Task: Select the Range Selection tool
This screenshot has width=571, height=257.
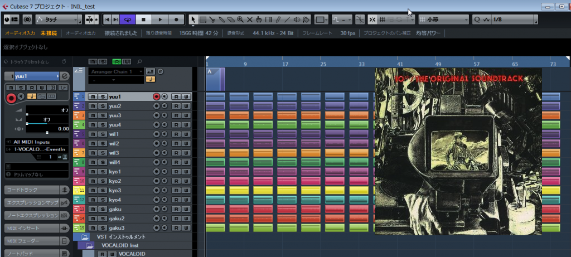Action: click(x=203, y=20)
